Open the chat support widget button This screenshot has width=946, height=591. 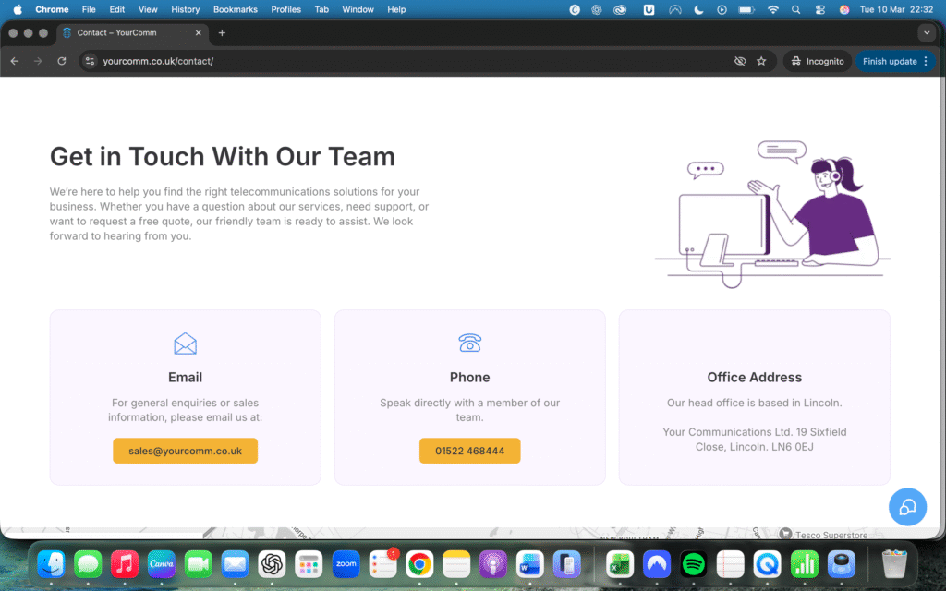907,506
